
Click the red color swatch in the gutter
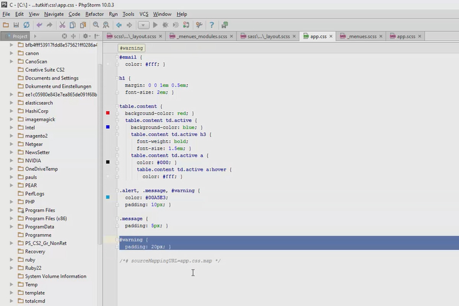pos(107,113)
